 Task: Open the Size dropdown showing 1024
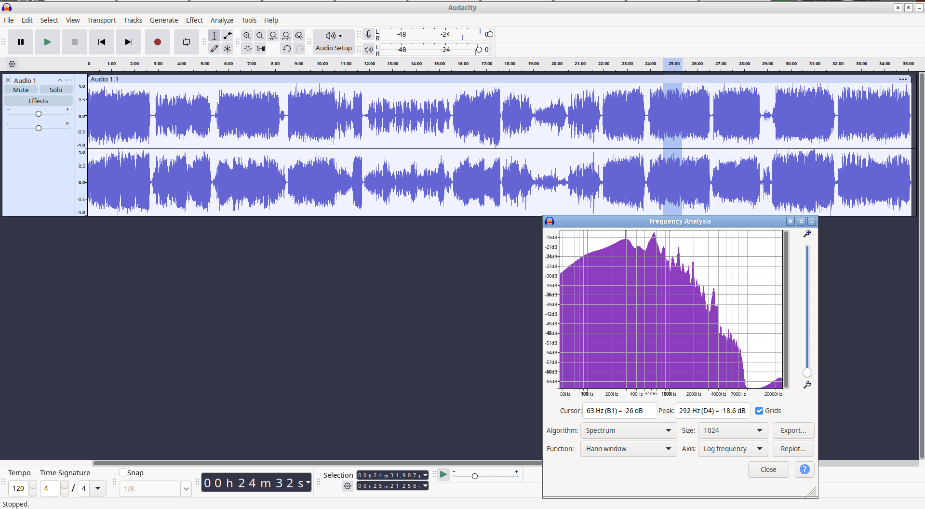pyautogui.click(x=733, y=430)
